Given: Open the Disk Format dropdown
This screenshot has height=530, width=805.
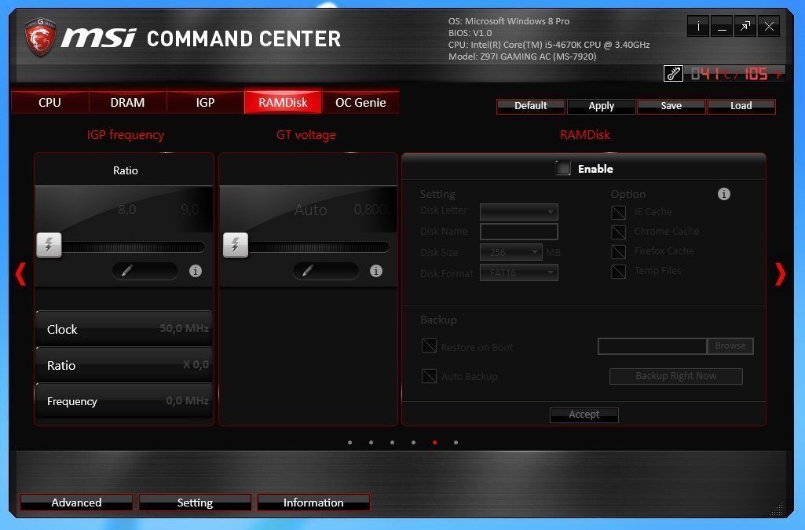Looking at the screenshot, I should [x=519, y=273].
